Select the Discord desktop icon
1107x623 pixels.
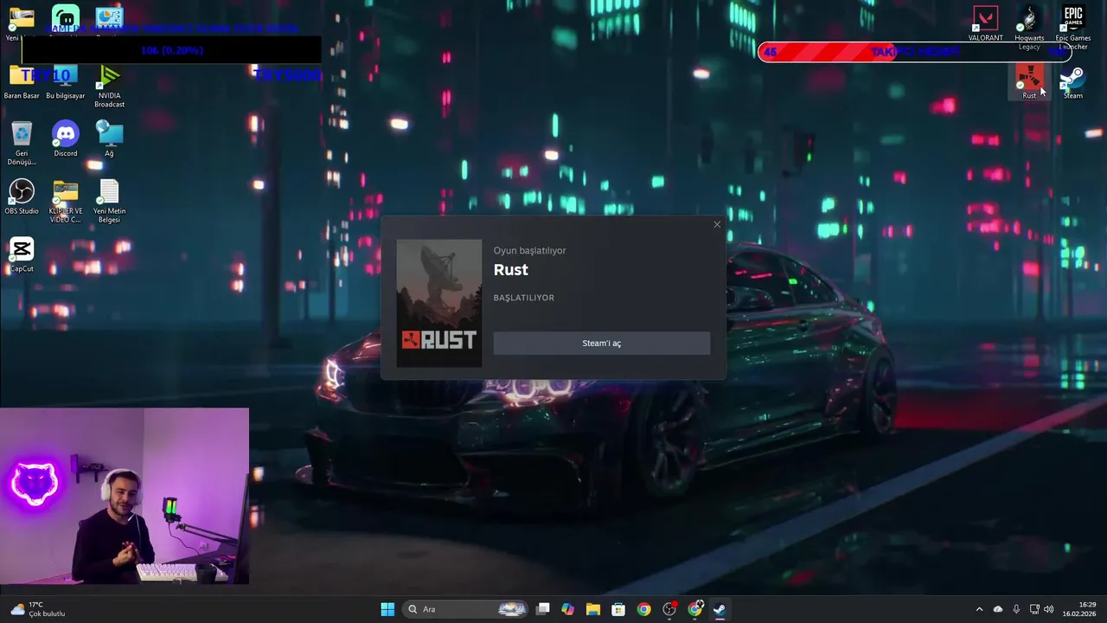point(66,138)
